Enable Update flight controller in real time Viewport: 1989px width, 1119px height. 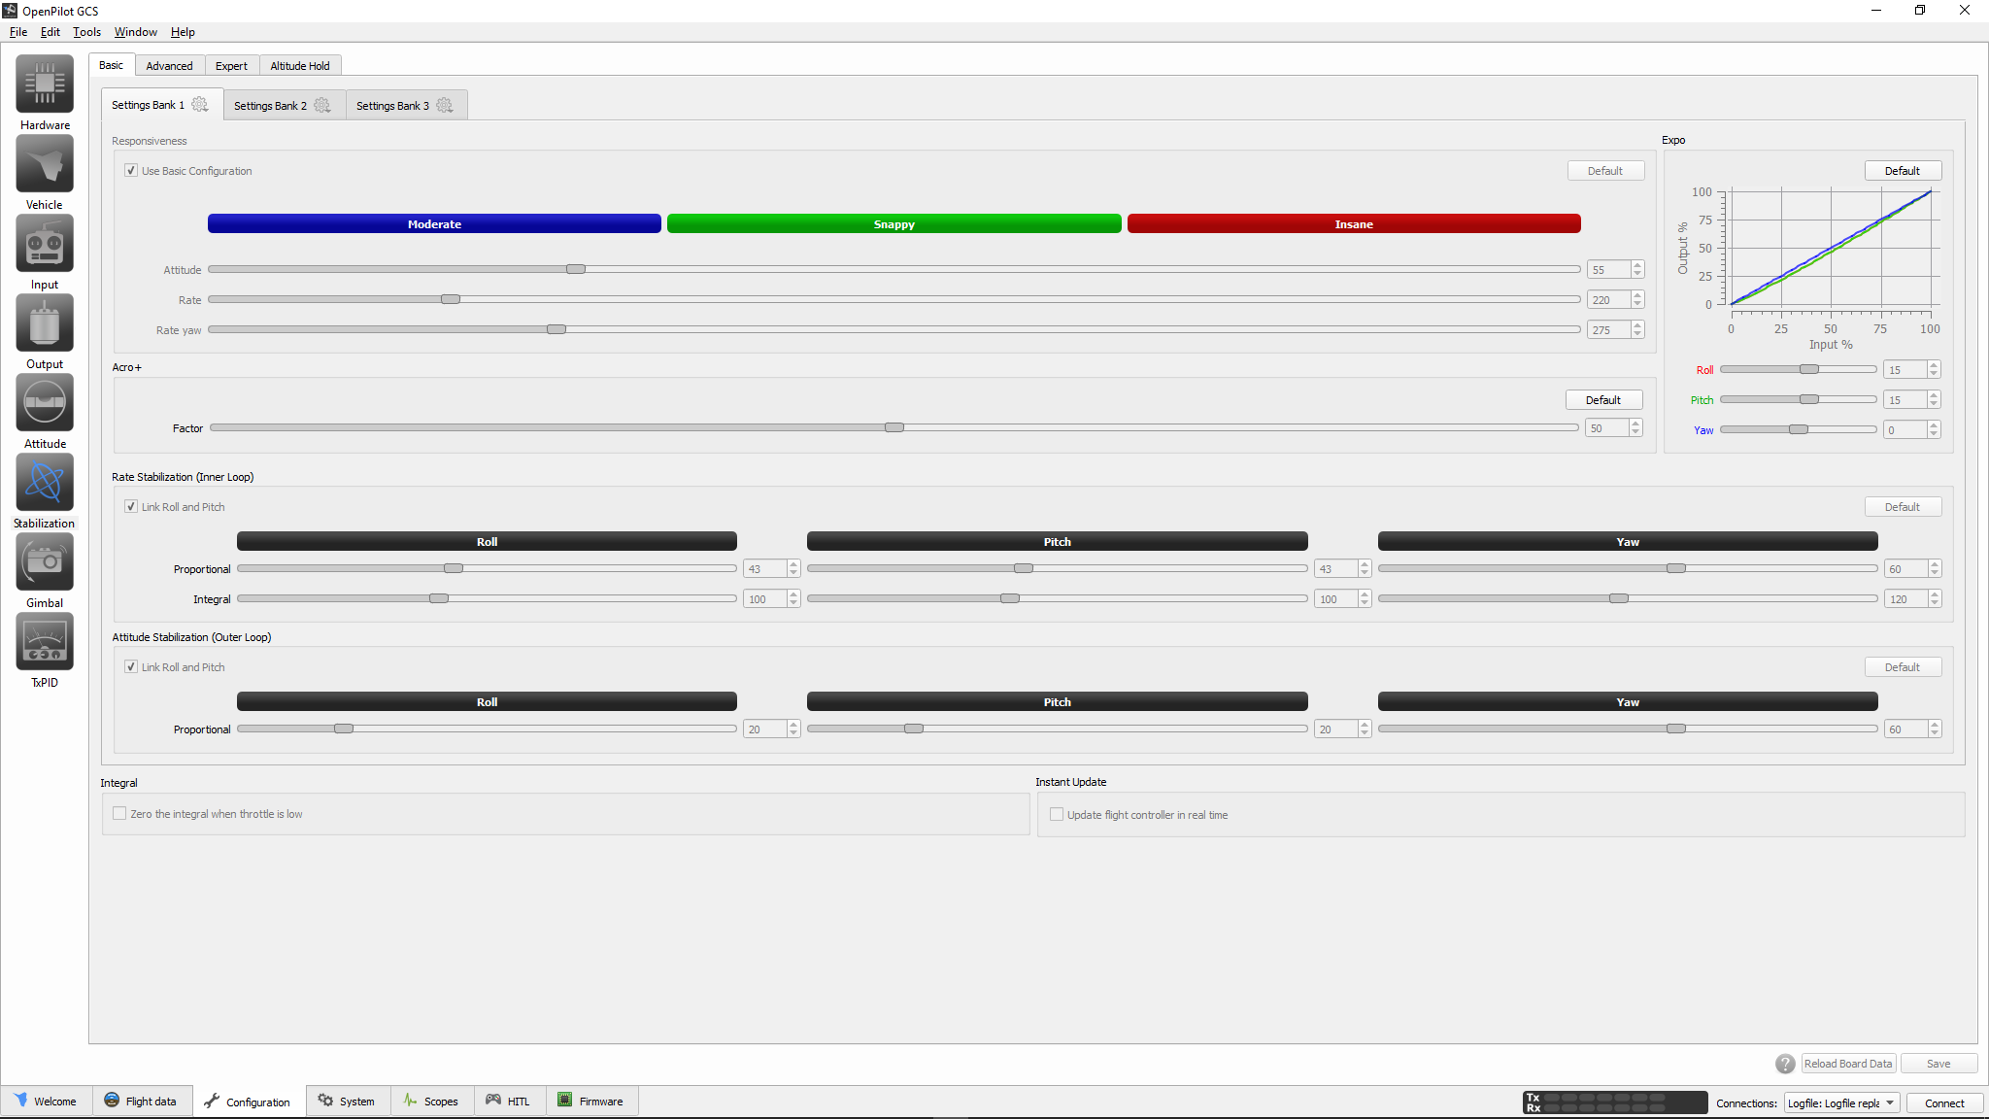tap(1057, 815)
